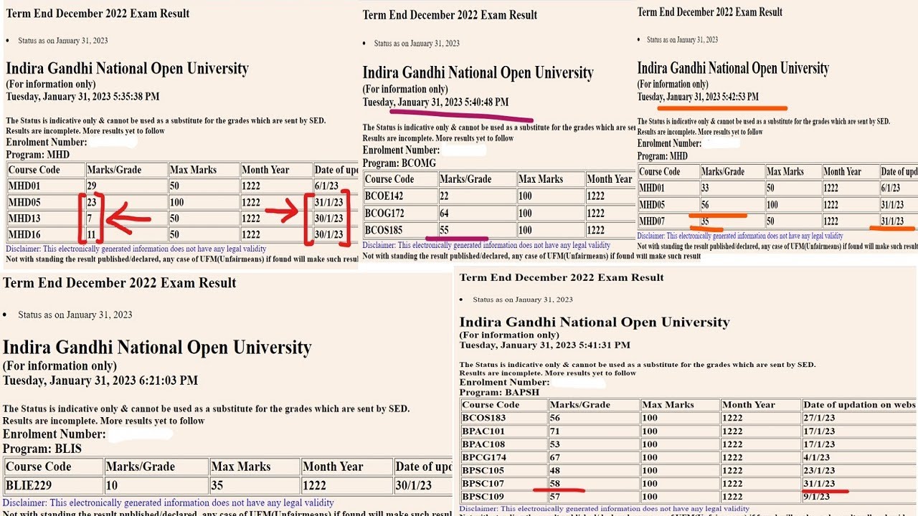Click course code BPSC105
Screen dimensions: 918x516
(483, 471)
